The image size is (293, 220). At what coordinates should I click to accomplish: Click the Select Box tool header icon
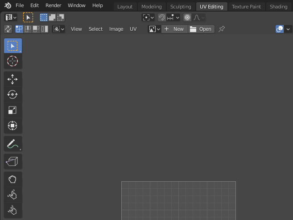pyautogui.click(x=28, y=17)
